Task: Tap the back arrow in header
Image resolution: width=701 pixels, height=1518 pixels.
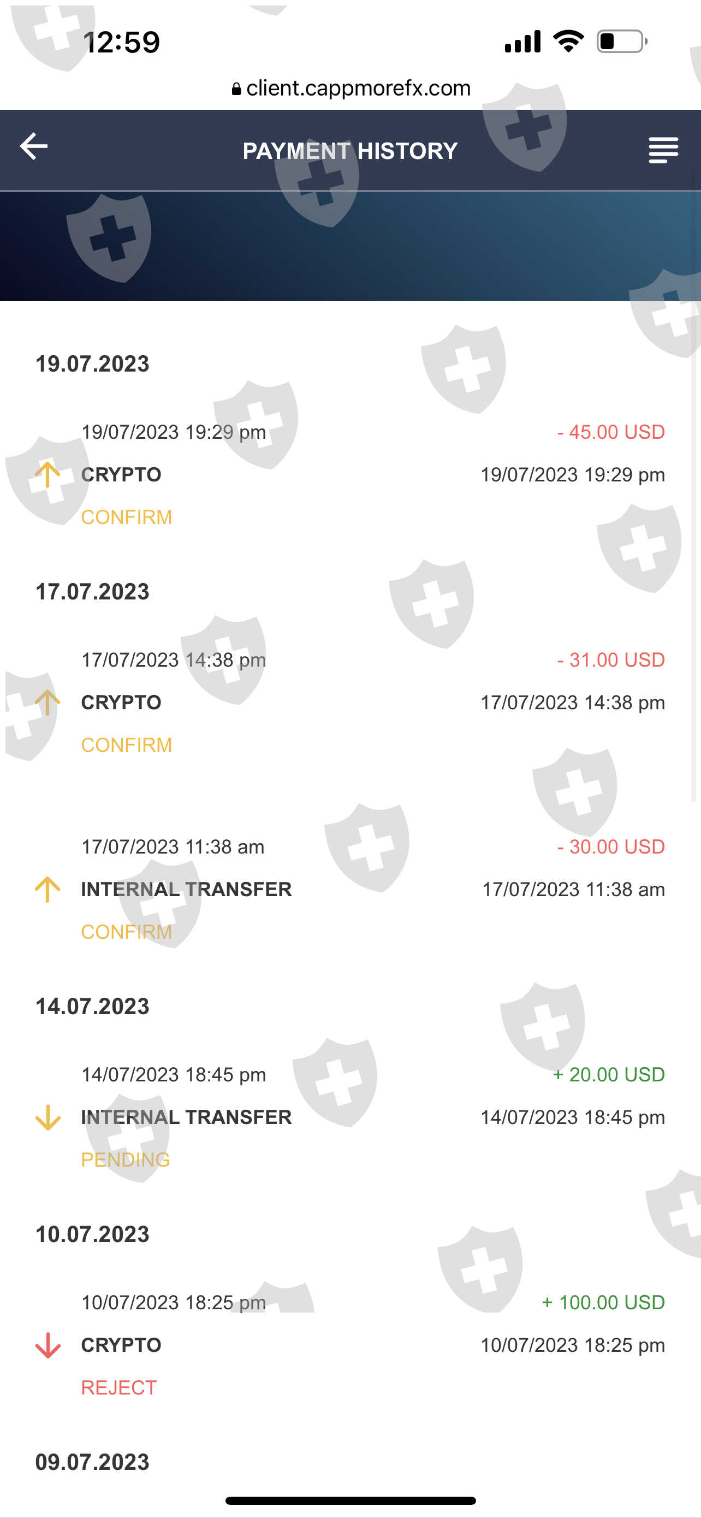Action: (x=33, y=146)
